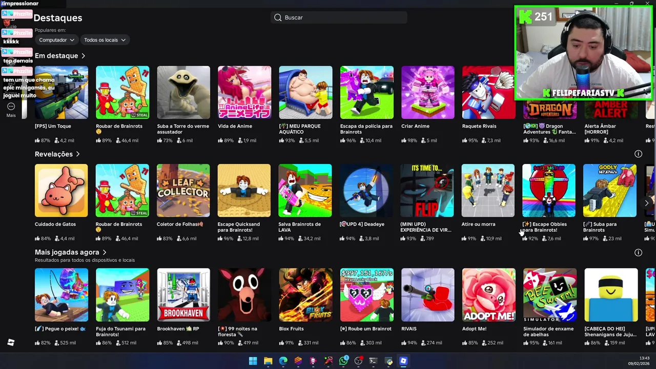The width and height of the screenshot is (656, 369).
Task: Open the Terminal taskbar icon
Action: pos(373,361)
